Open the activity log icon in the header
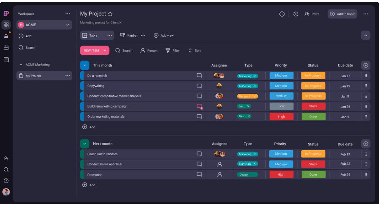The height and width of the screenshot is (204, 379). pyautogui.click(x=296, y=14)
